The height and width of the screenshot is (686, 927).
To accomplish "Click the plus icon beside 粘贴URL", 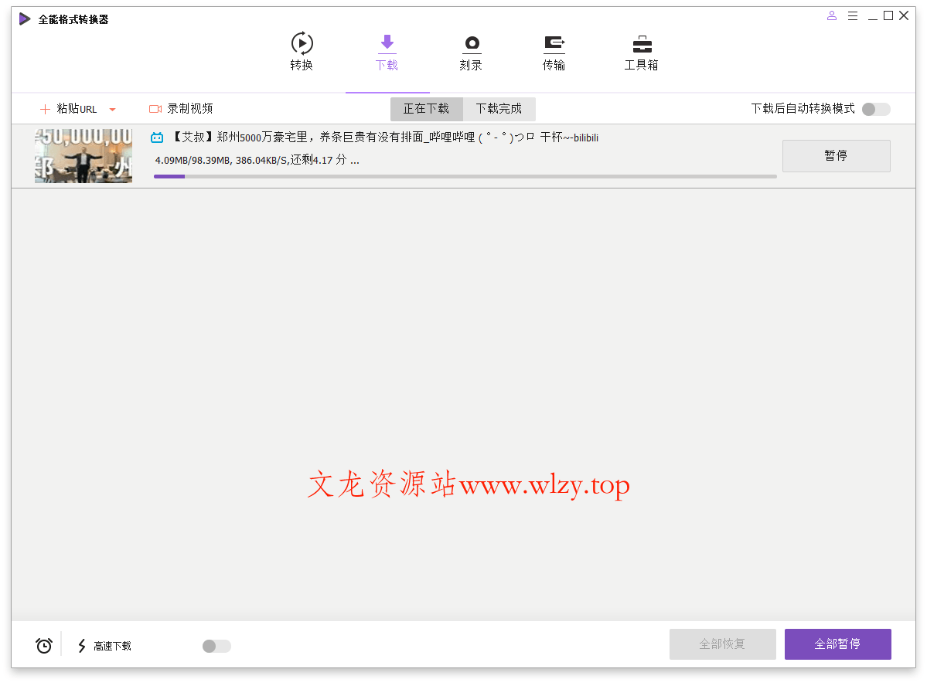I will click(x=45, y=108).
